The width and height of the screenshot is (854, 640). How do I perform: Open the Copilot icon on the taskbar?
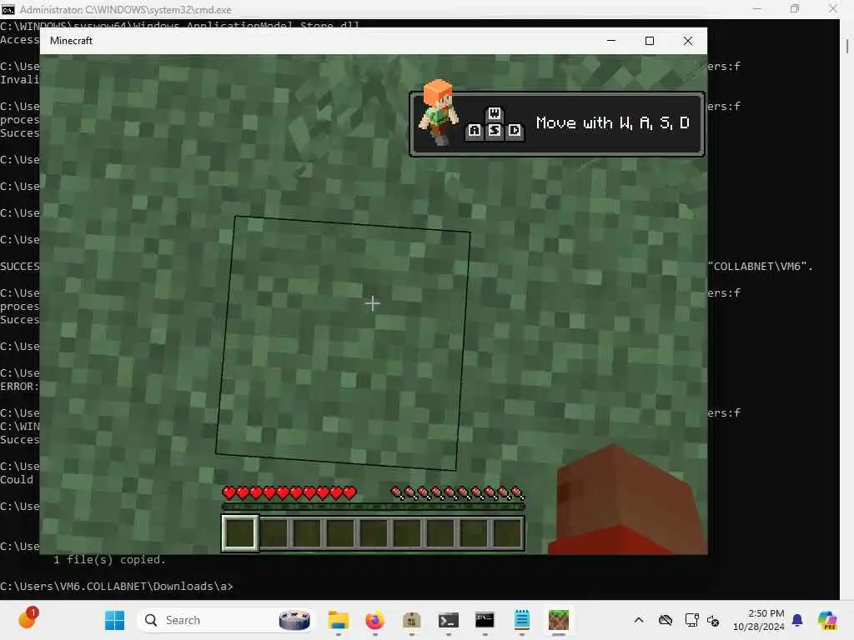827,620
